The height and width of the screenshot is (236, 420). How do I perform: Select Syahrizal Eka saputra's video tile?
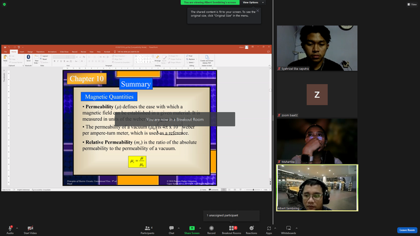click(x=317, y=48)
